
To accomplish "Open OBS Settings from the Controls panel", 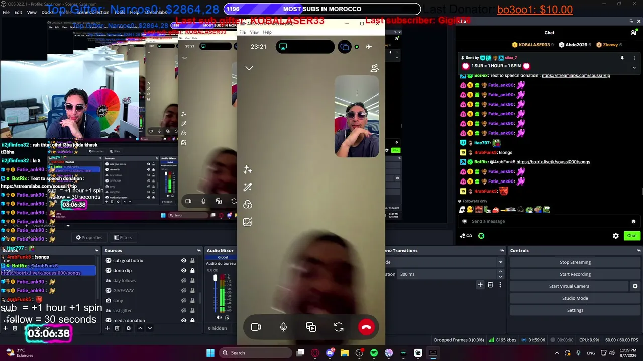I will click(575, 310).
